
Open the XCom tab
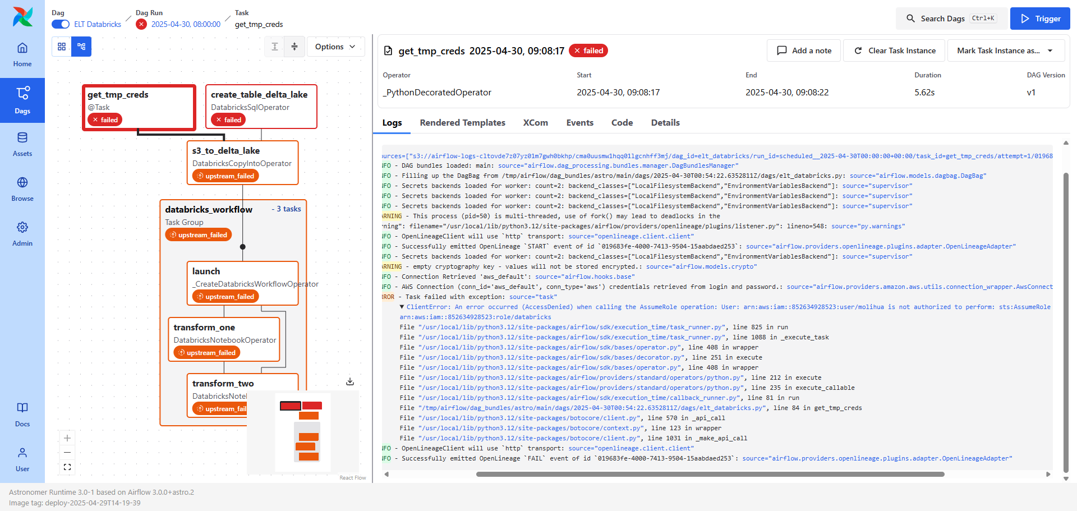[536, 123]
